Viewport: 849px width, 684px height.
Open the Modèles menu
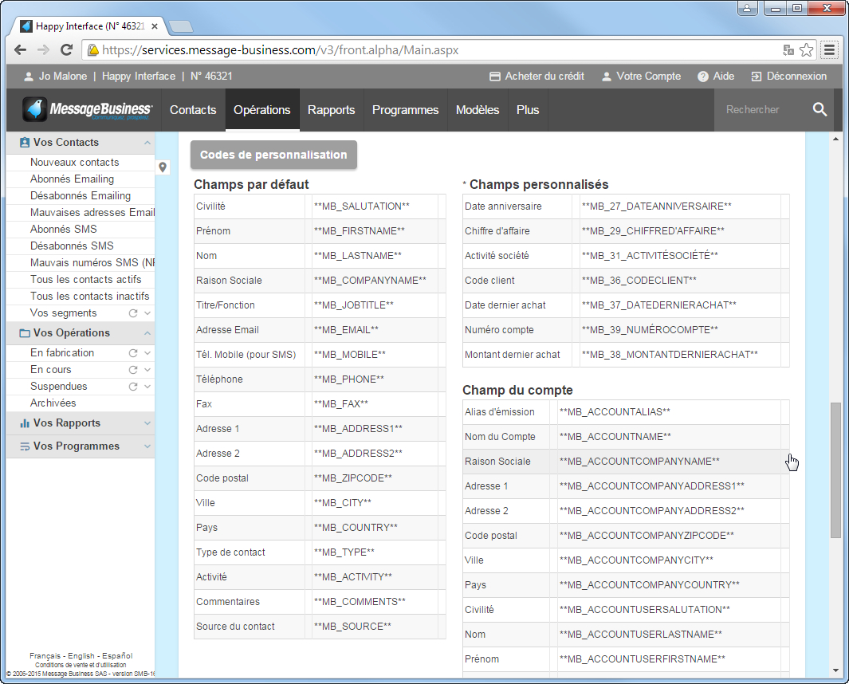[x=477, y=110]
